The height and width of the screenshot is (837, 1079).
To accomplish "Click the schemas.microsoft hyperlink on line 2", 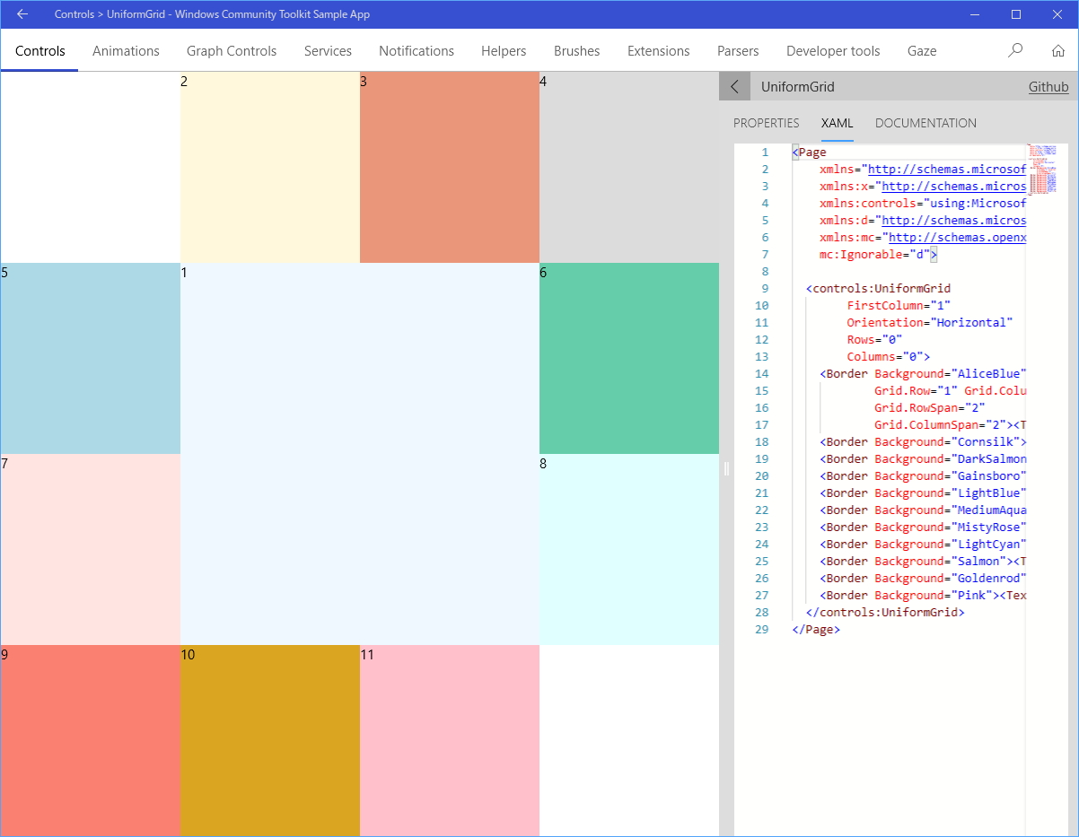I will 945,169.
